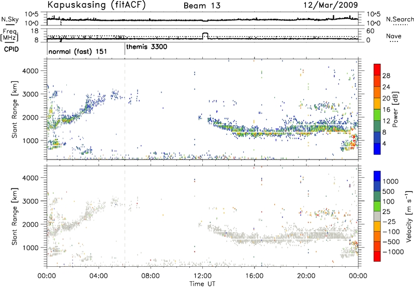
Task: Click the "500" label on Velocity color bar
Action: [390, 191]
